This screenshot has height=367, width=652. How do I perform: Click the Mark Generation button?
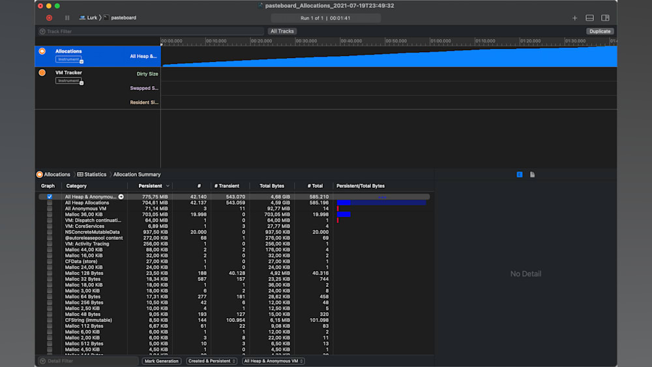coord(161,360)
